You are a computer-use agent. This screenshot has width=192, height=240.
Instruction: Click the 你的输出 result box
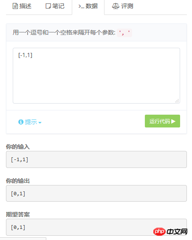coord(96,193)
